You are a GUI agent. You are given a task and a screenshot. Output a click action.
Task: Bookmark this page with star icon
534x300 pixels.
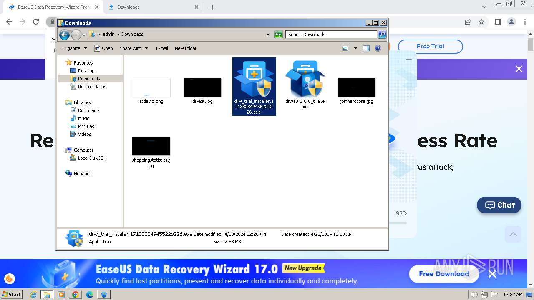coord(481,22)
